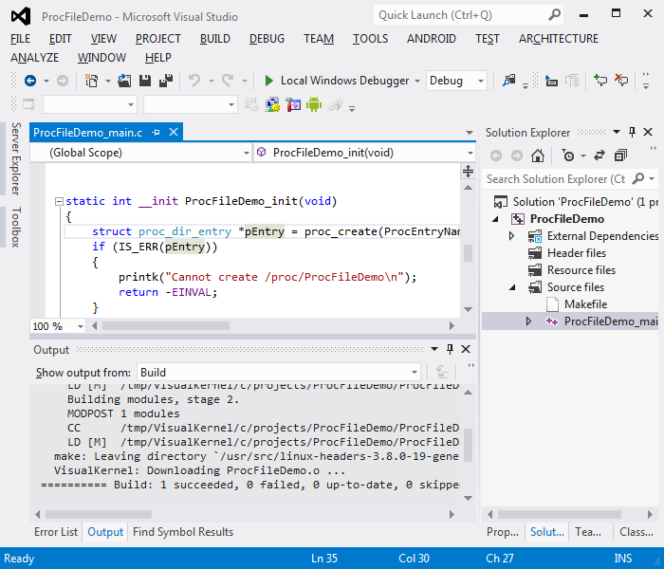Viewport: 664px width, 569px height.
Task: Open the TOOLS menu
Action: tap(370, 39)
